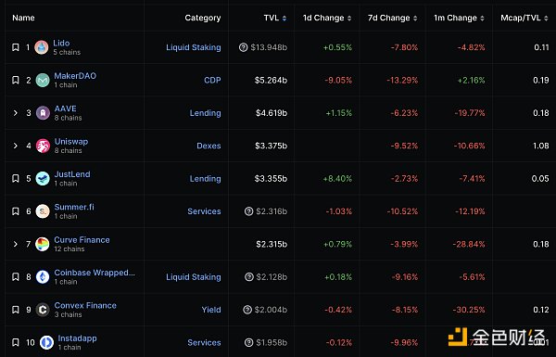Image resolution: width=556 pixels, height=357 pixels.
Task: Click the AAVE ghost logo icon
Action: click(43, 113)
